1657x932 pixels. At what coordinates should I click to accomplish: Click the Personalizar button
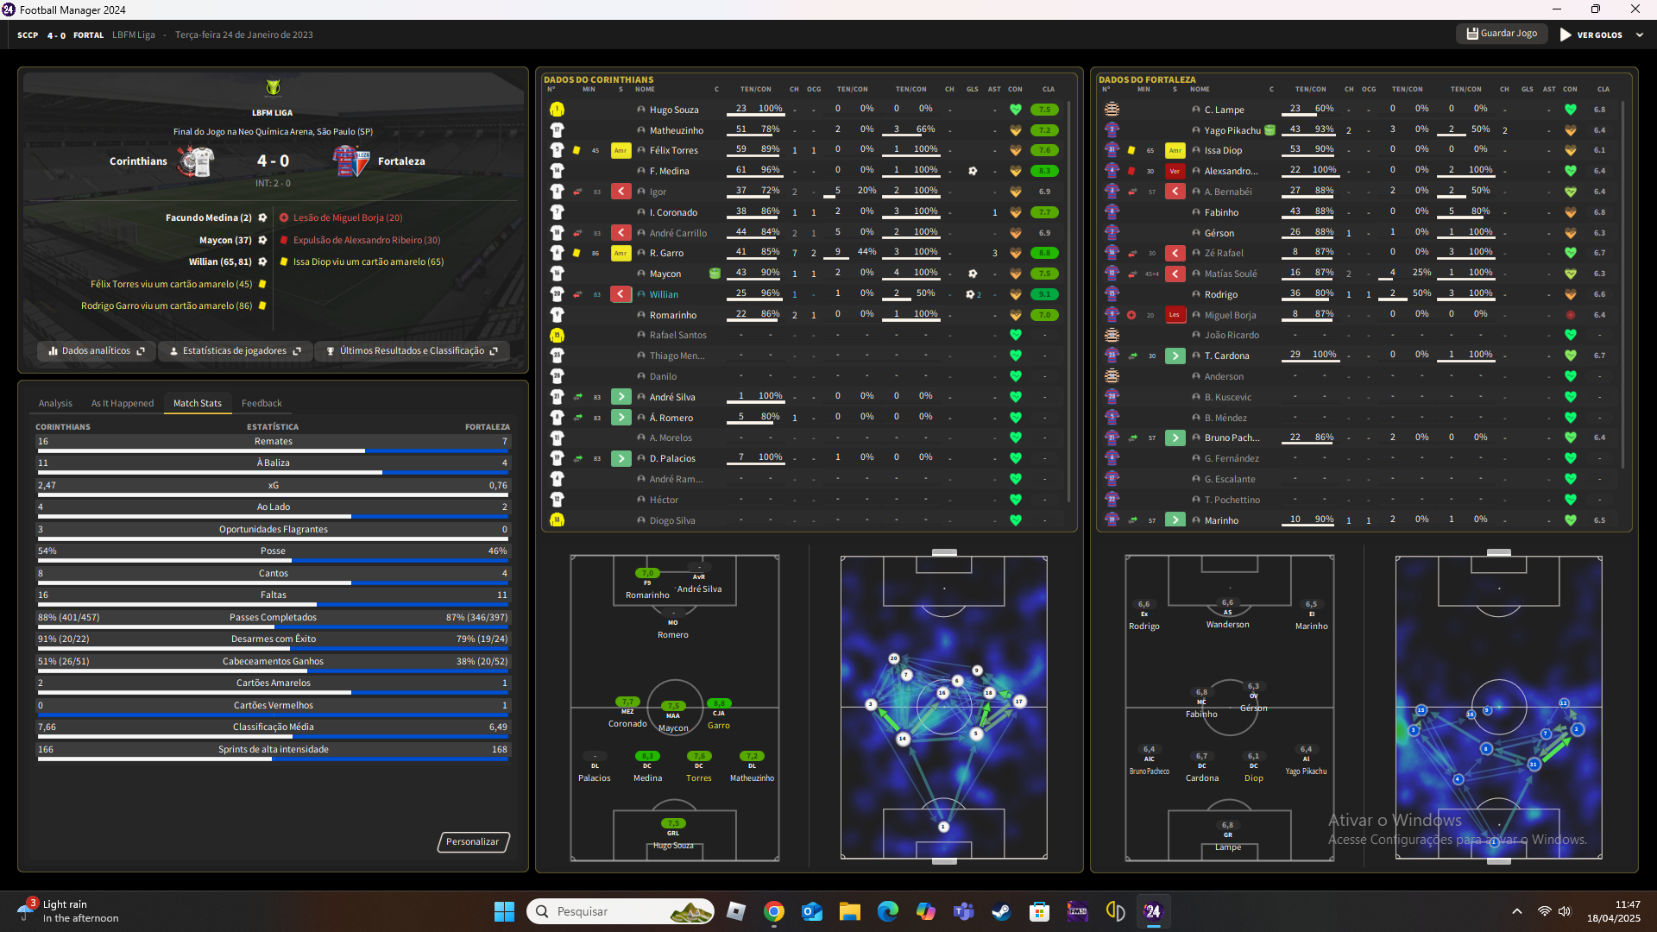click(473, 841)
